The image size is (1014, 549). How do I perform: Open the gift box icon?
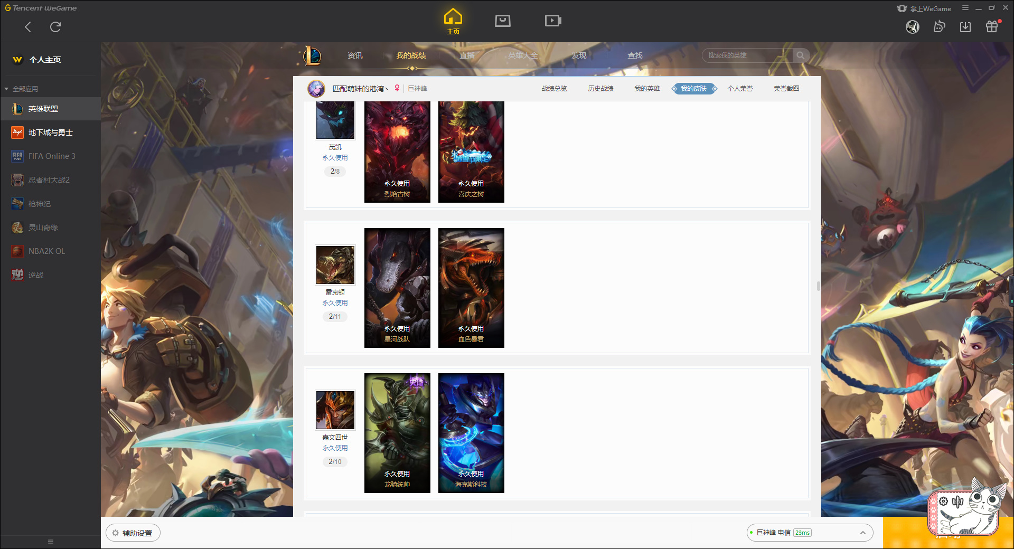click(x=992, y=27)
